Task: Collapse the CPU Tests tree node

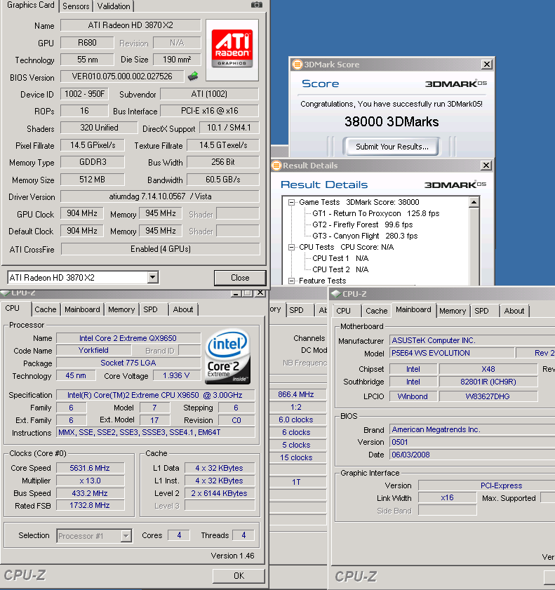Action: click(x=291, y=247)
